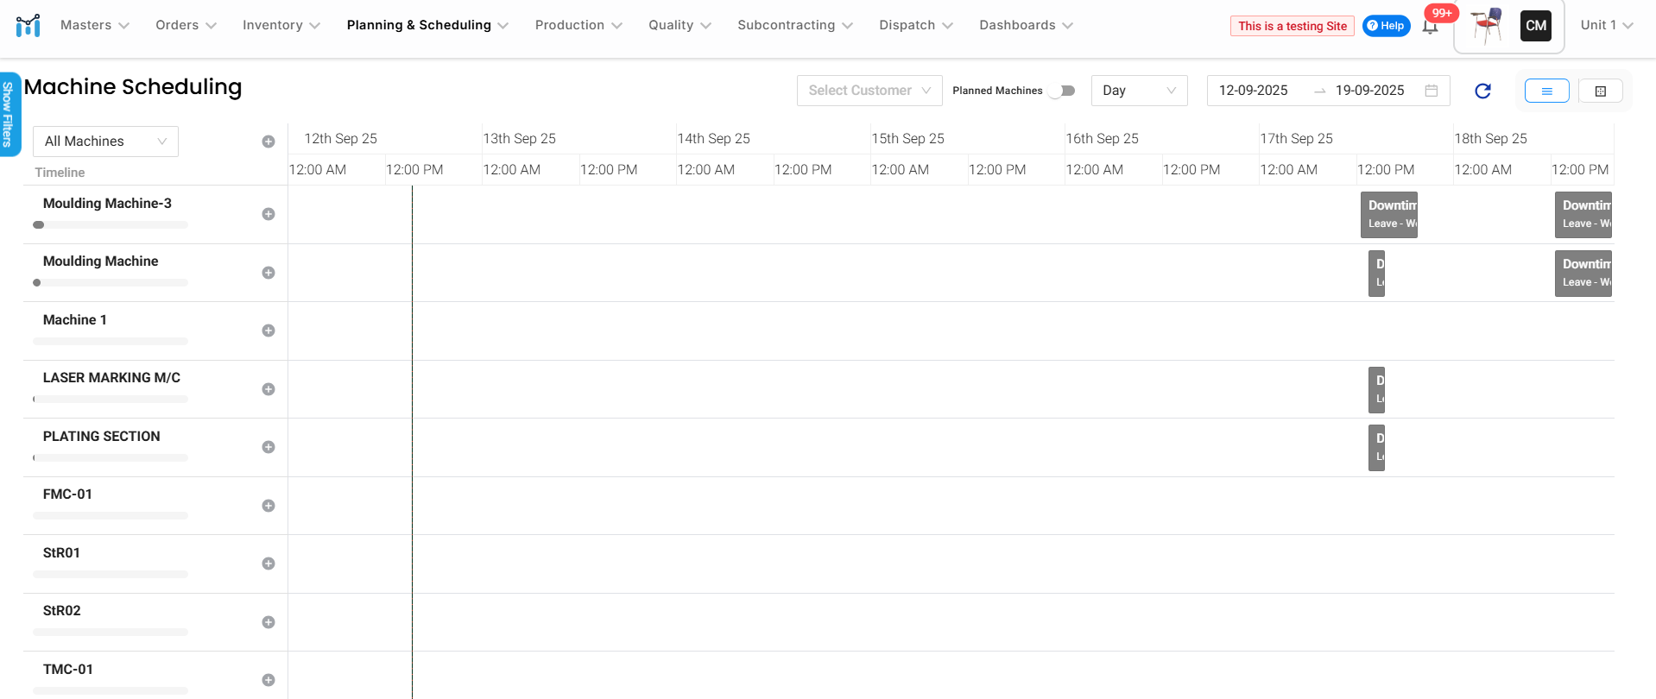Viewport: 1656px width, 699px height.
Task: Click the plus icon for Moulding Machine-3
Action: pos(269,214)
